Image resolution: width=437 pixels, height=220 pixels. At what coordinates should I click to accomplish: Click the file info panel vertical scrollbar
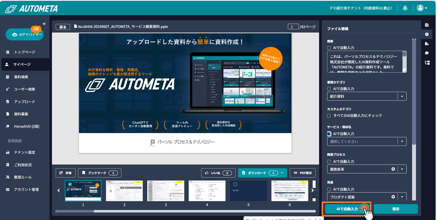[414, 92]
